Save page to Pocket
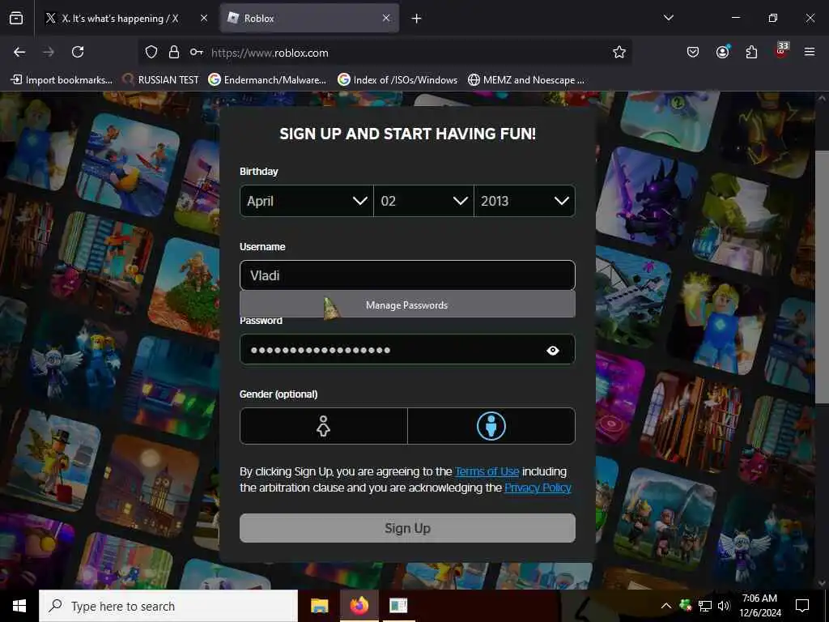This screenshot has height=622, width=829. point(693,52)
